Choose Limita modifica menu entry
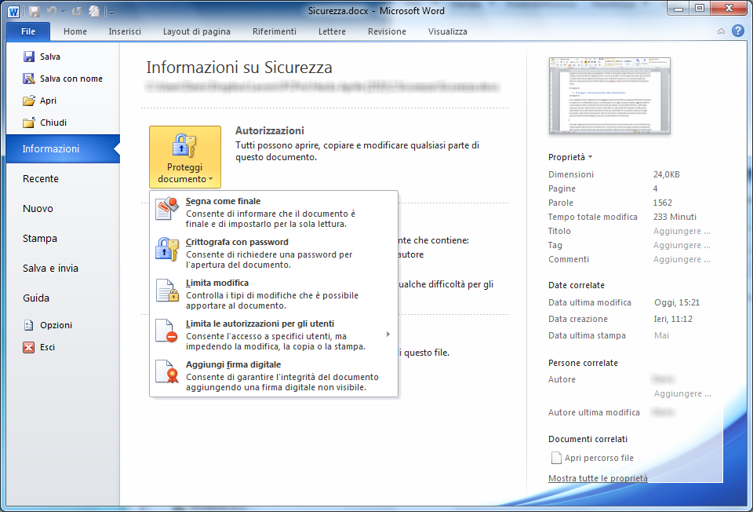 (274, 294)
